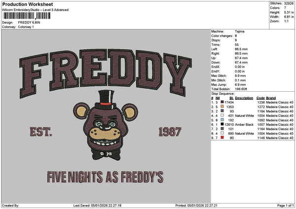
Task: Select the tan swatch beside stitch count 1353
Action: coord(222,106)
